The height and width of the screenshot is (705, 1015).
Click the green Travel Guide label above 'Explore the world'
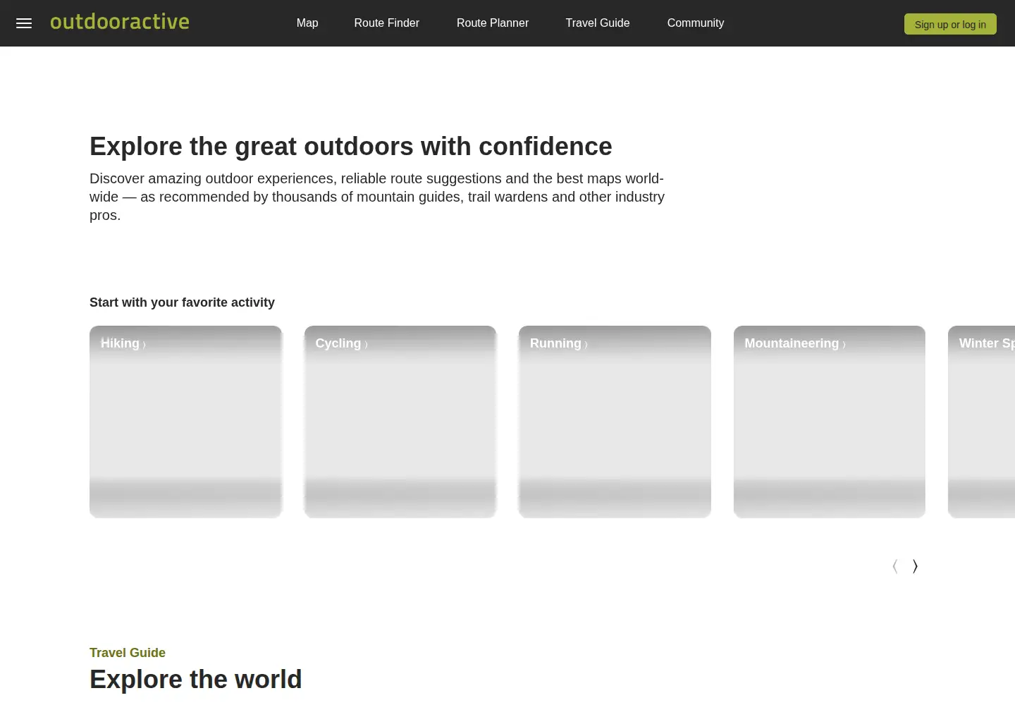point(128,653)
